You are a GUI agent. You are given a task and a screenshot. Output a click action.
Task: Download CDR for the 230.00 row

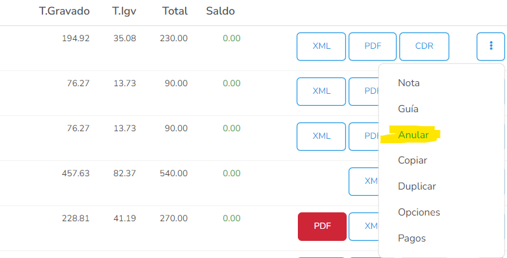tap(424, 46)
